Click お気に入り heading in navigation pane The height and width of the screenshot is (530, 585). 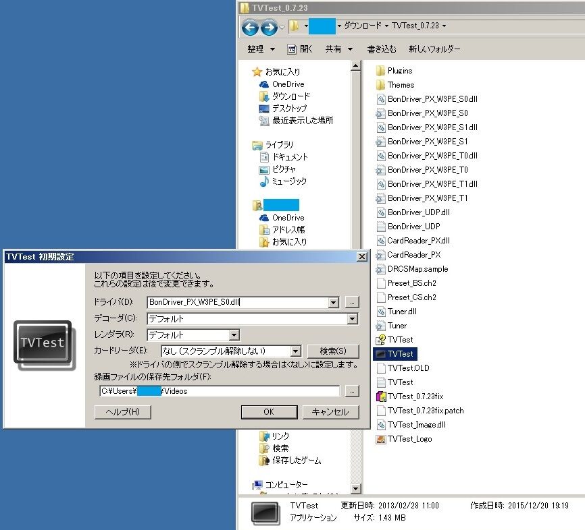pyautogui.click(x=276, y=71)
